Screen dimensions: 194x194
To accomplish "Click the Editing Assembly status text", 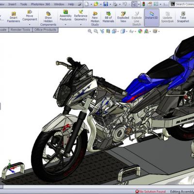I will pyautogui.click(x=182, y=192).
